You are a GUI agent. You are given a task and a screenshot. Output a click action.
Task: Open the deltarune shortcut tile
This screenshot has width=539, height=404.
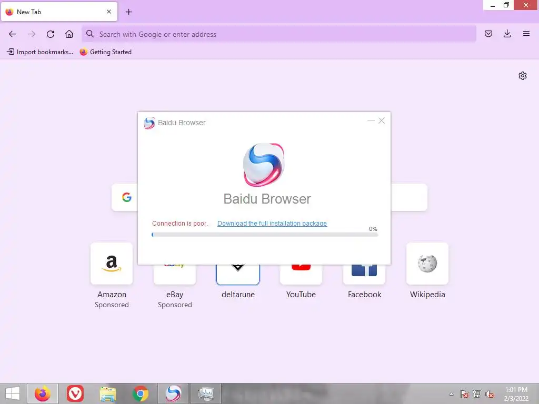pyautogui.click(x=238, y=275)
